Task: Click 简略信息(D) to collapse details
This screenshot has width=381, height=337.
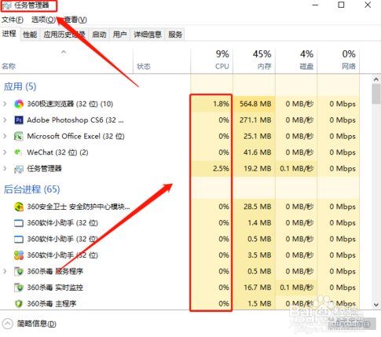Action: click(36, 324)
